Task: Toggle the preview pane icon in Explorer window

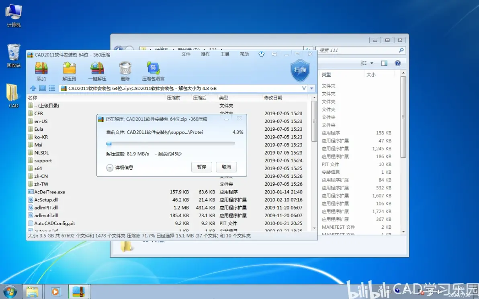Action: pyautogui.click(x=384, y=63)
